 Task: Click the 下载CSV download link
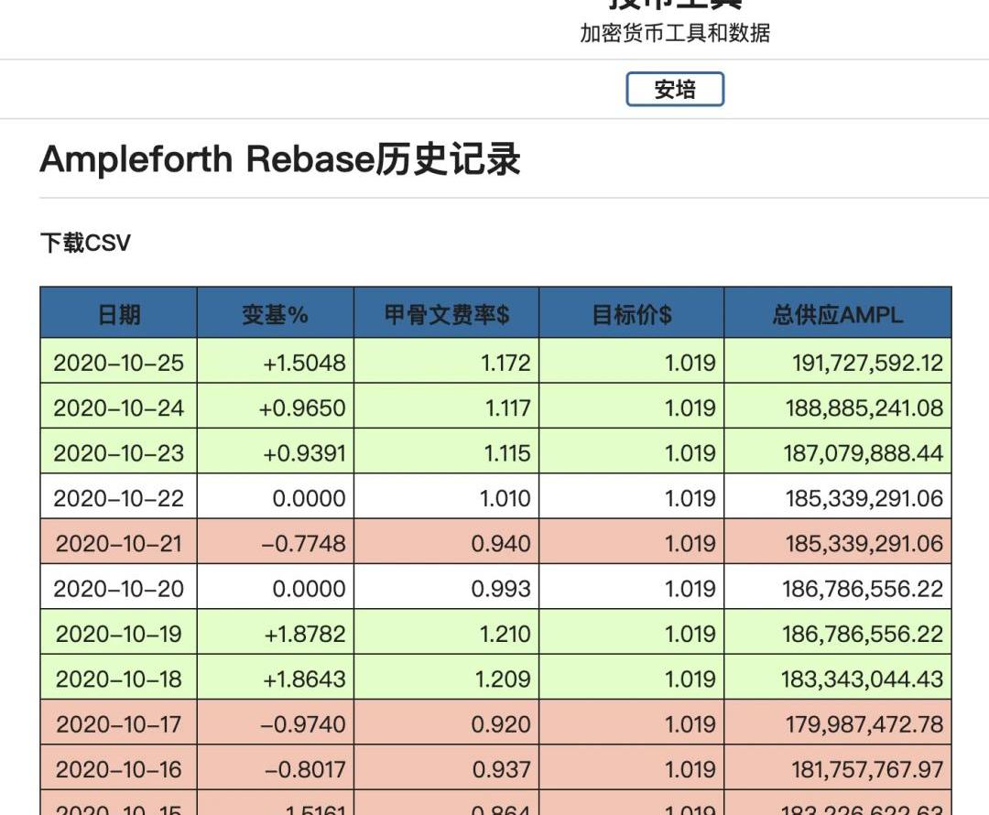85,243
